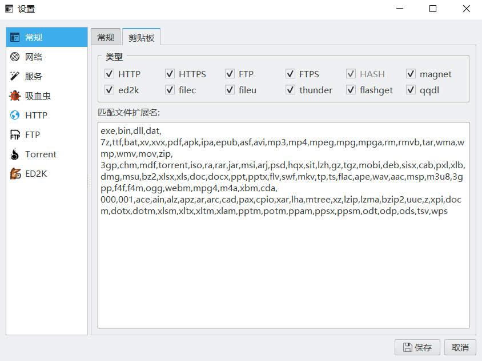The image size is (482, 361).
Task: Disable the thunder link checkbox
Action: click(290, 90)
